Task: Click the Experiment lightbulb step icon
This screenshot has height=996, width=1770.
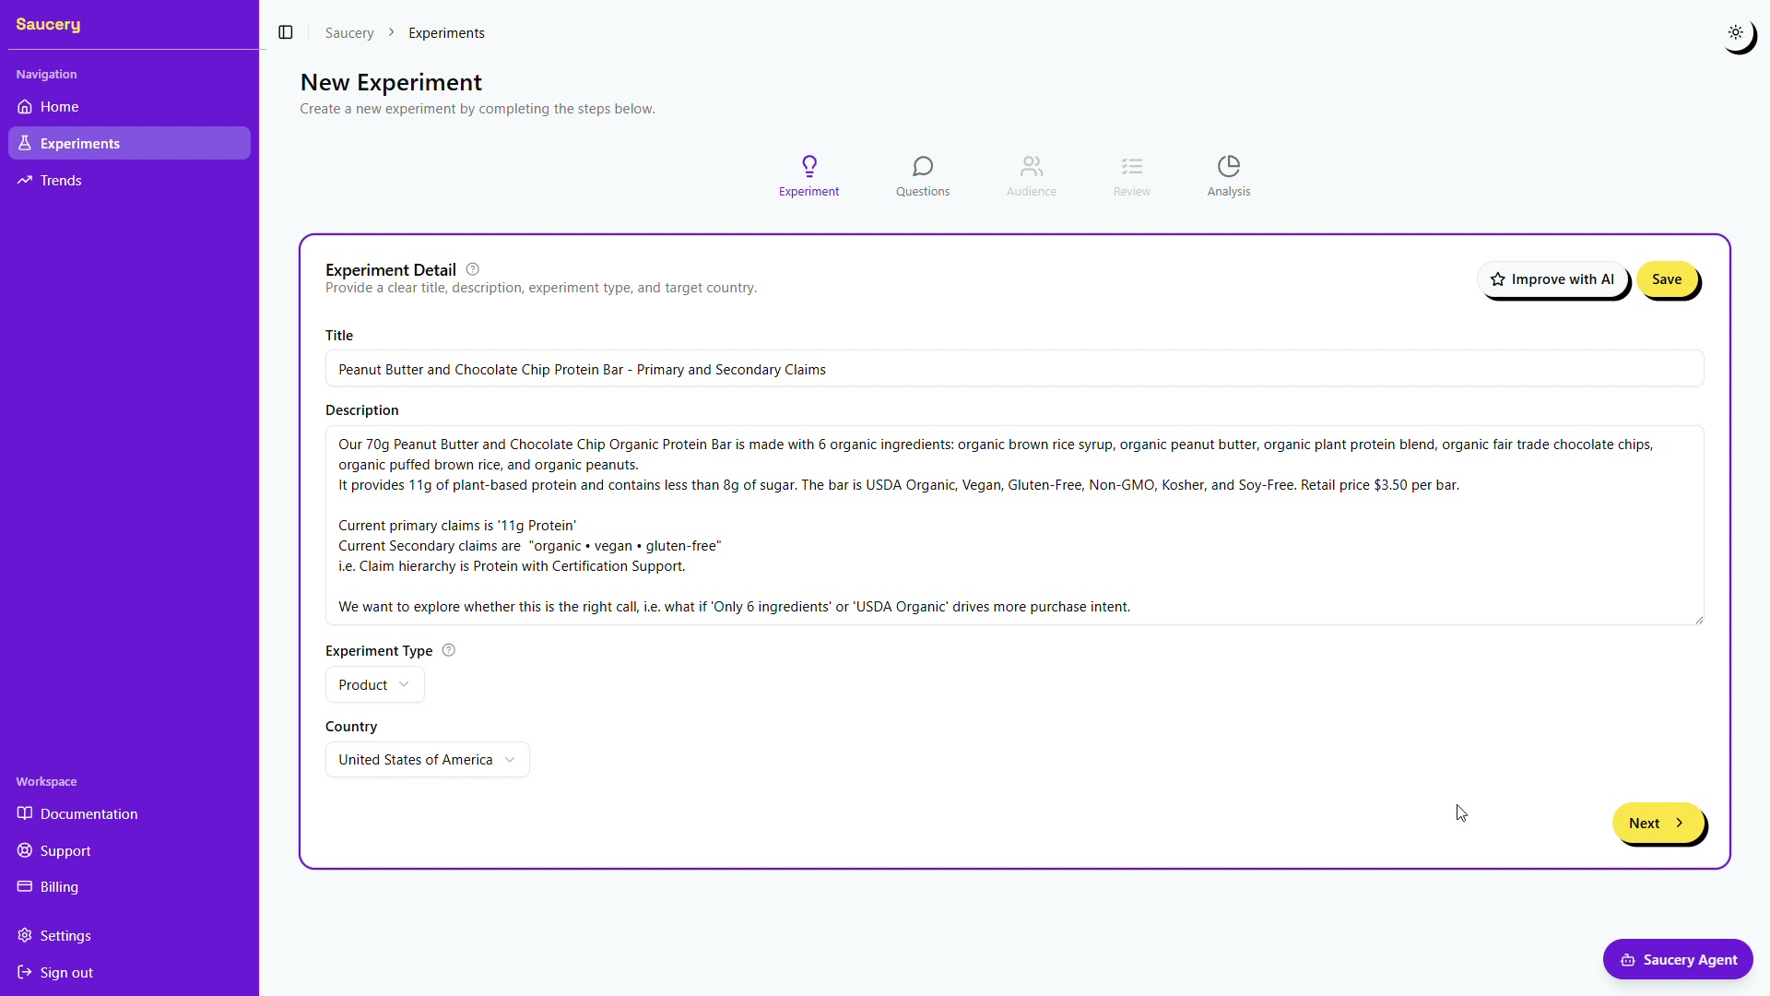Action: tap(808, 167)
